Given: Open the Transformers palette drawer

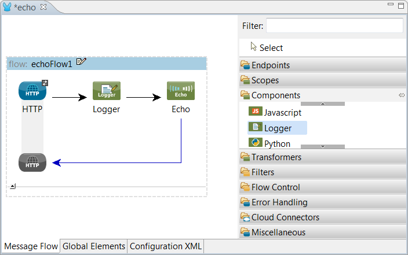Looking at the screenshot, I should tap(276, 157).
